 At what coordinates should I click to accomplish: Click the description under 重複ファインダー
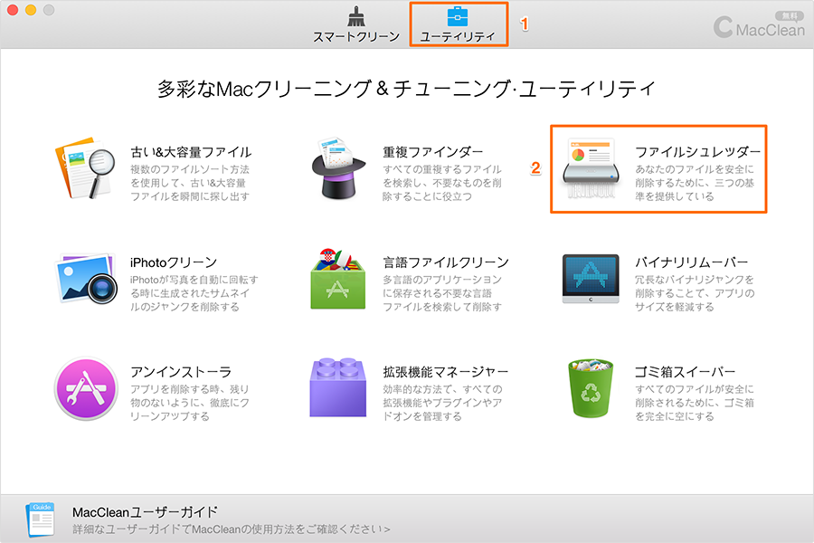pyautogui.click(x=442, y=183)
